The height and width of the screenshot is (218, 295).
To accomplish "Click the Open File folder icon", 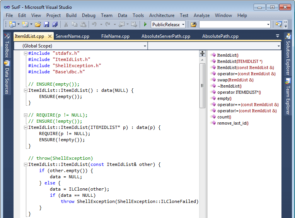I will click(38, 24).
